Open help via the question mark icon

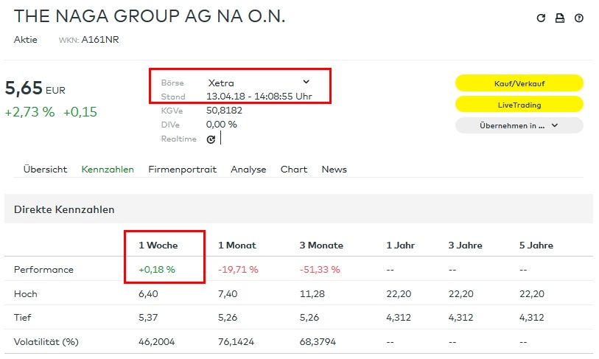pyautogui.click(x=579, y=18)
